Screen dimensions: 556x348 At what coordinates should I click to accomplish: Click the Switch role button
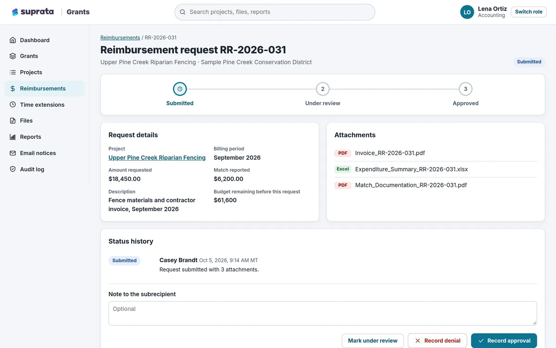(x=529, y=12)
